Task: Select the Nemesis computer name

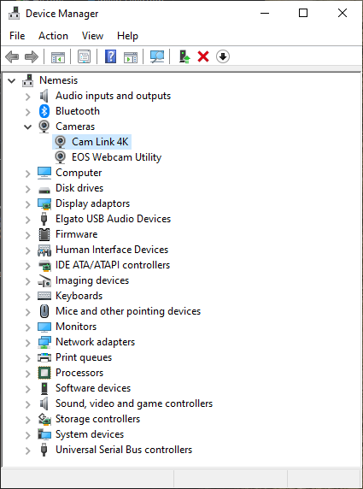Action: 59,80
